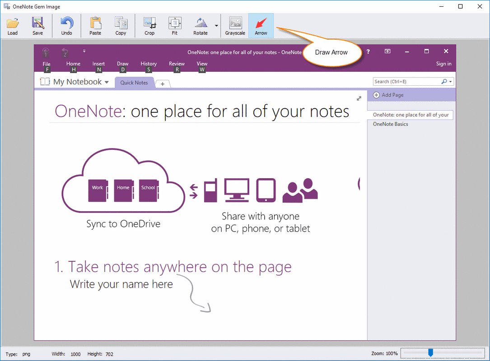Expand the My Notebook dropdown

[107, 82]
